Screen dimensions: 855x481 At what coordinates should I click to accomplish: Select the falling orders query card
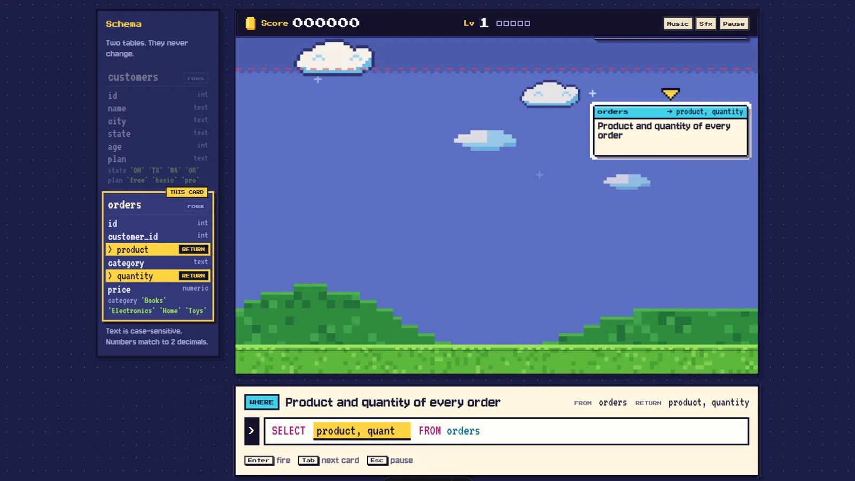[x=670, y=131]
